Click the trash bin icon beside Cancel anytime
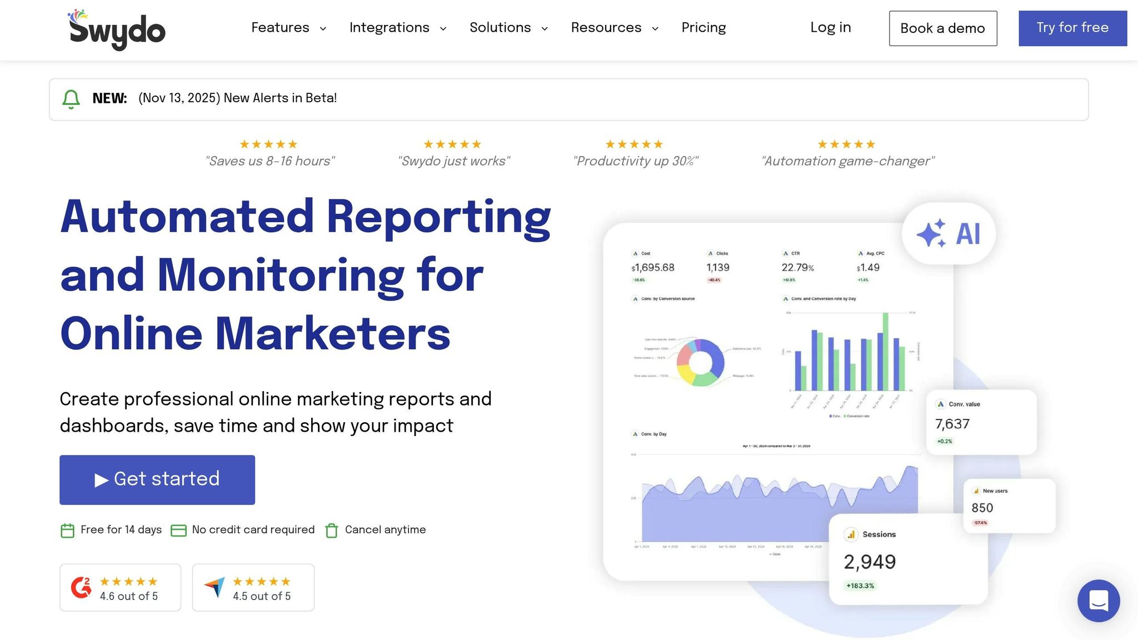This screenshot has width=1138, height=640. 331,531
